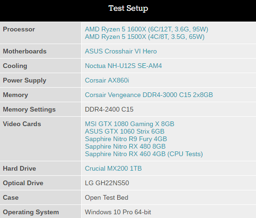Click the Power Supply row label

pos(24,80)
